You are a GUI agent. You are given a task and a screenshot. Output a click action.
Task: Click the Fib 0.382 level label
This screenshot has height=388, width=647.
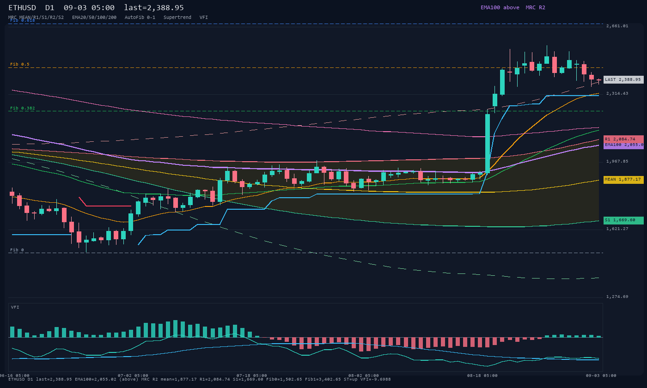[x=23, y=108]
